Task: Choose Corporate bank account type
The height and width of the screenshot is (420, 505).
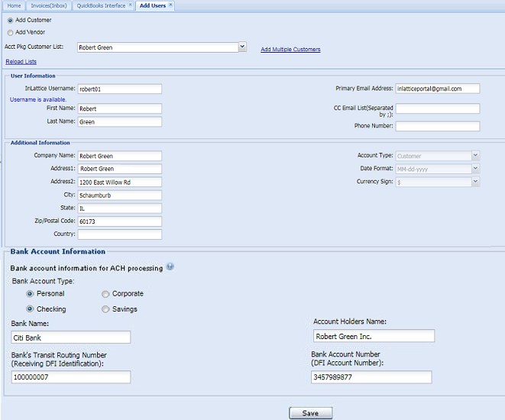Action: [105, 293]
